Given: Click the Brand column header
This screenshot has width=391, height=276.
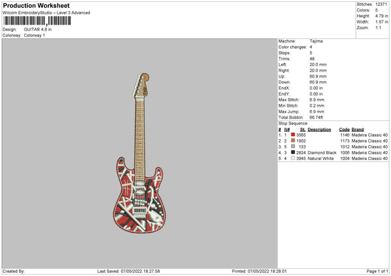Looking at the screenshot, I should click(358, 130).
